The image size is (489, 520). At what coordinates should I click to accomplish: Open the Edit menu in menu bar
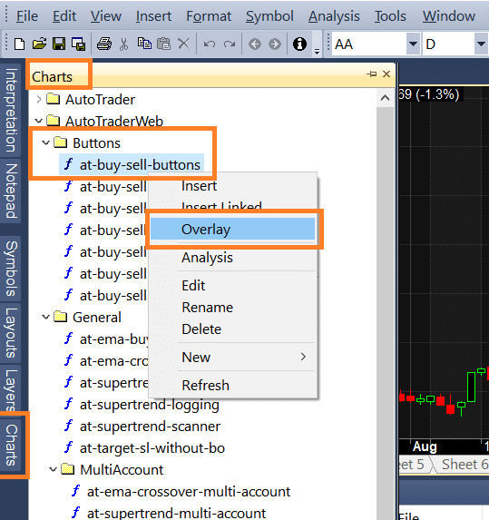click(x=64, y=16)
